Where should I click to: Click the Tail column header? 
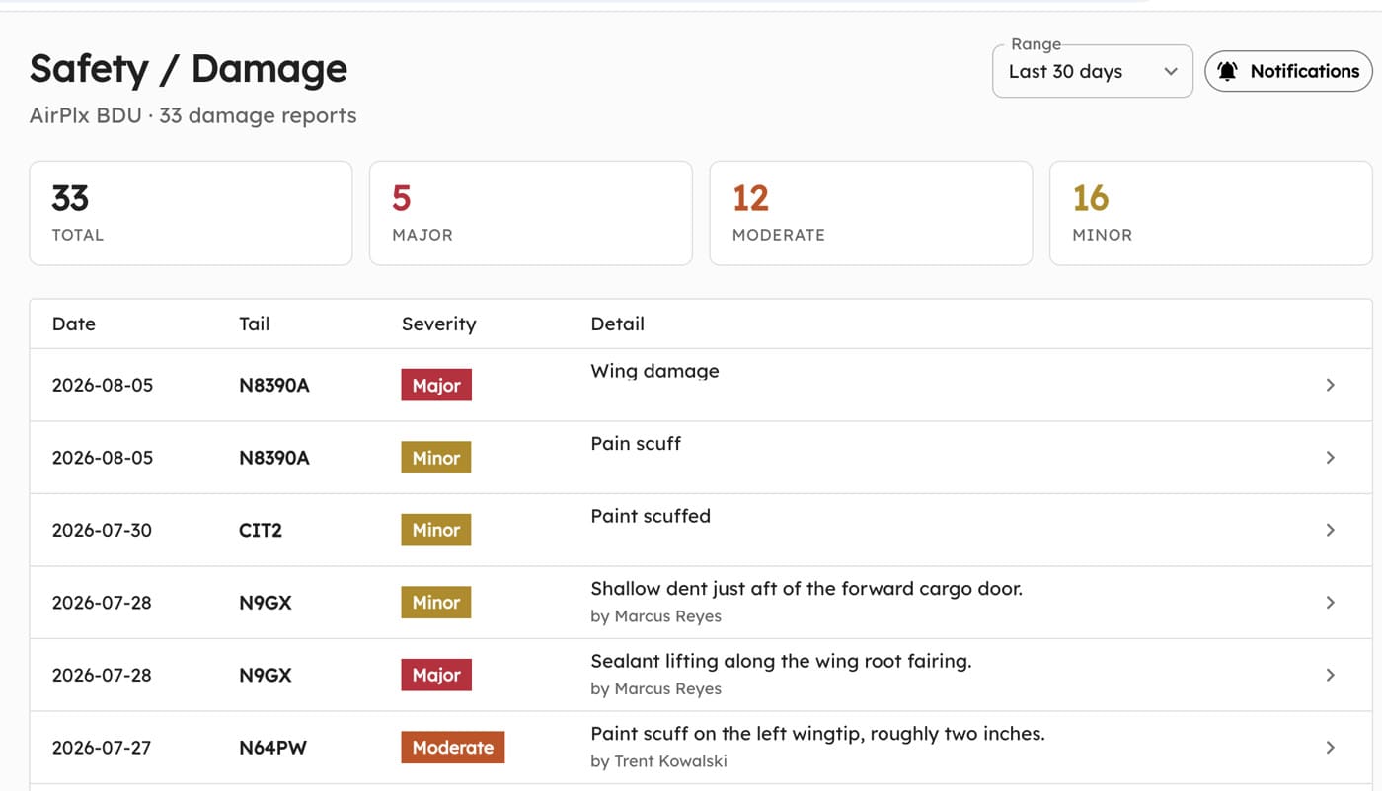click(254, 324)
